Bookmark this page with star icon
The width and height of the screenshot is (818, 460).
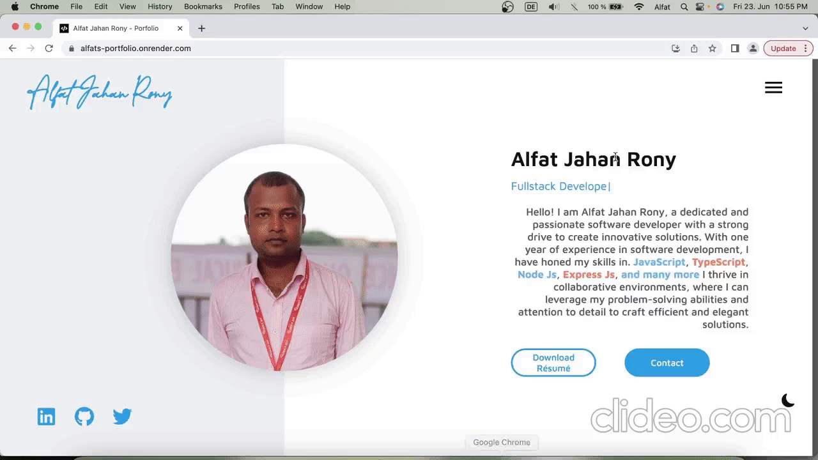click(x=712, y=49)
